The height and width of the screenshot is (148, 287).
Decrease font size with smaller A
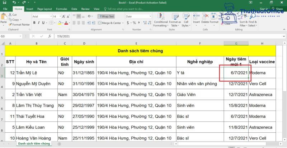(68, 16)
